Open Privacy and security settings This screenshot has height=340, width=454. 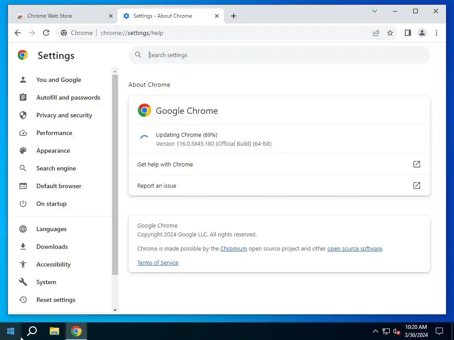click(x=64, y=115)
